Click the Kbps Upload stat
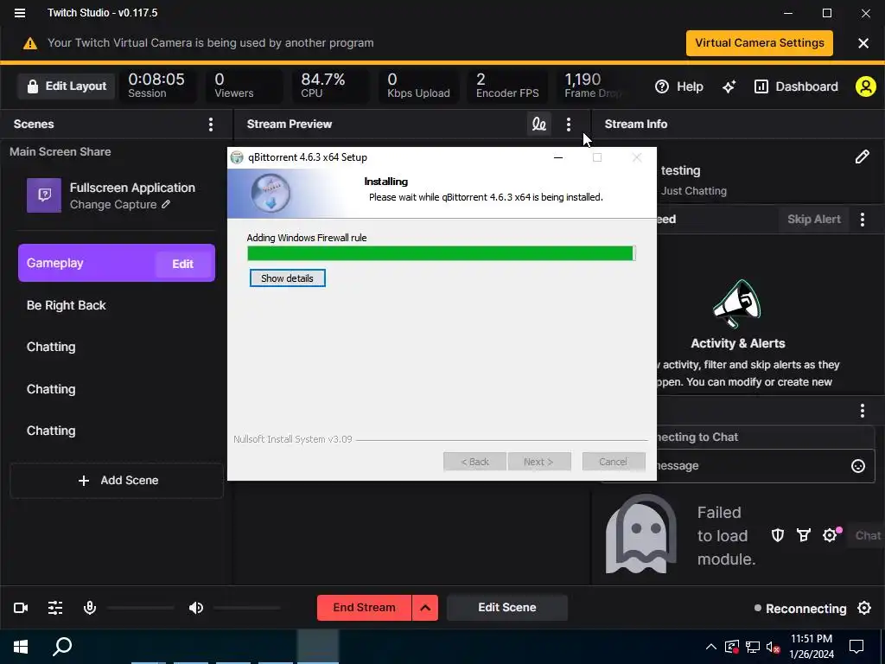The width and height of the screenshot is (885, 664). click(418, 86)
